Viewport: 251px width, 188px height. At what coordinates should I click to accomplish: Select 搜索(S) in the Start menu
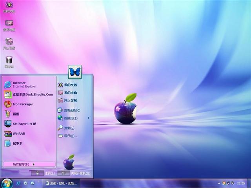(68, 128)
